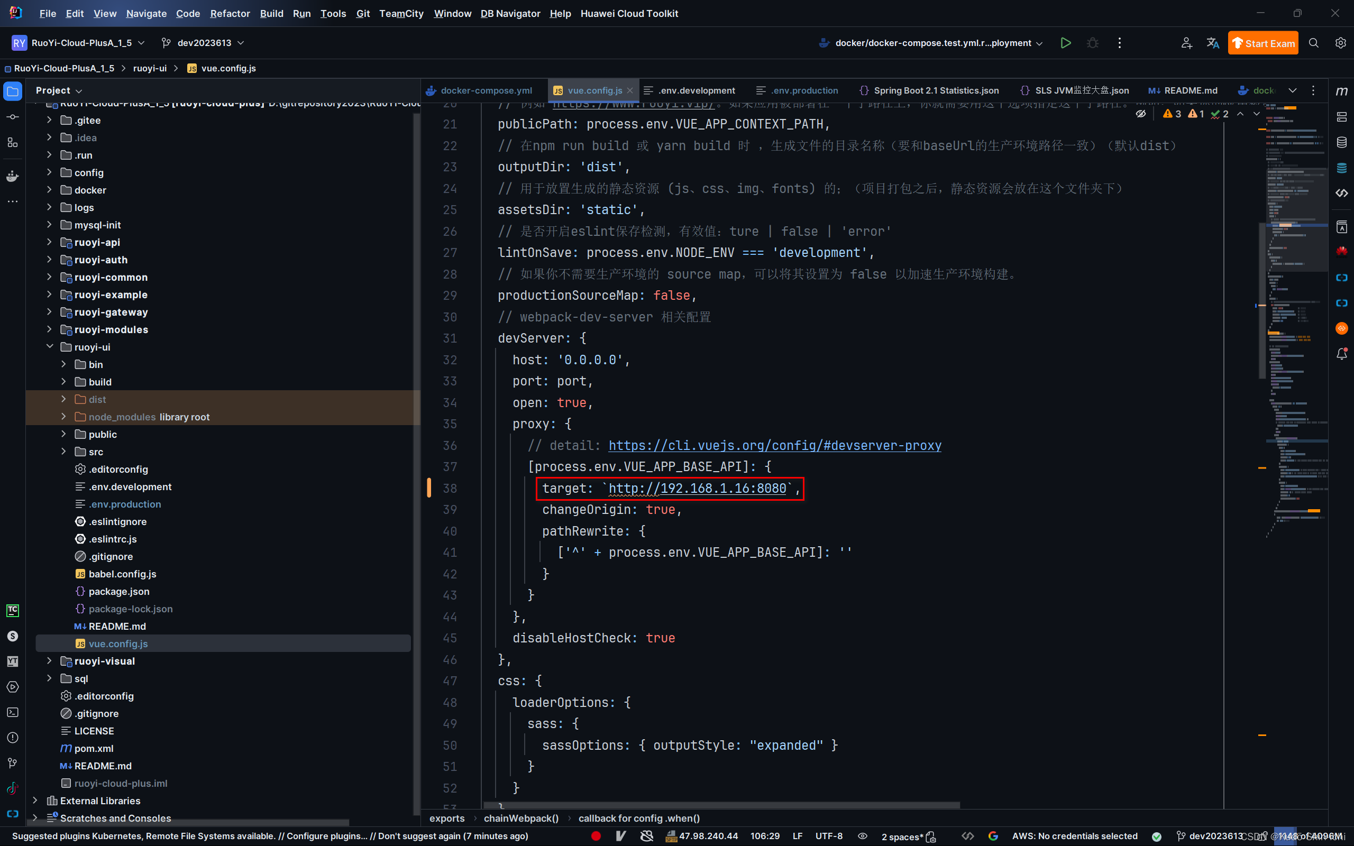The height and width of the screenshot is (846, 1354).
Task: Click the chainWebpack() breadcrumb
Action: tap(521, 818)
